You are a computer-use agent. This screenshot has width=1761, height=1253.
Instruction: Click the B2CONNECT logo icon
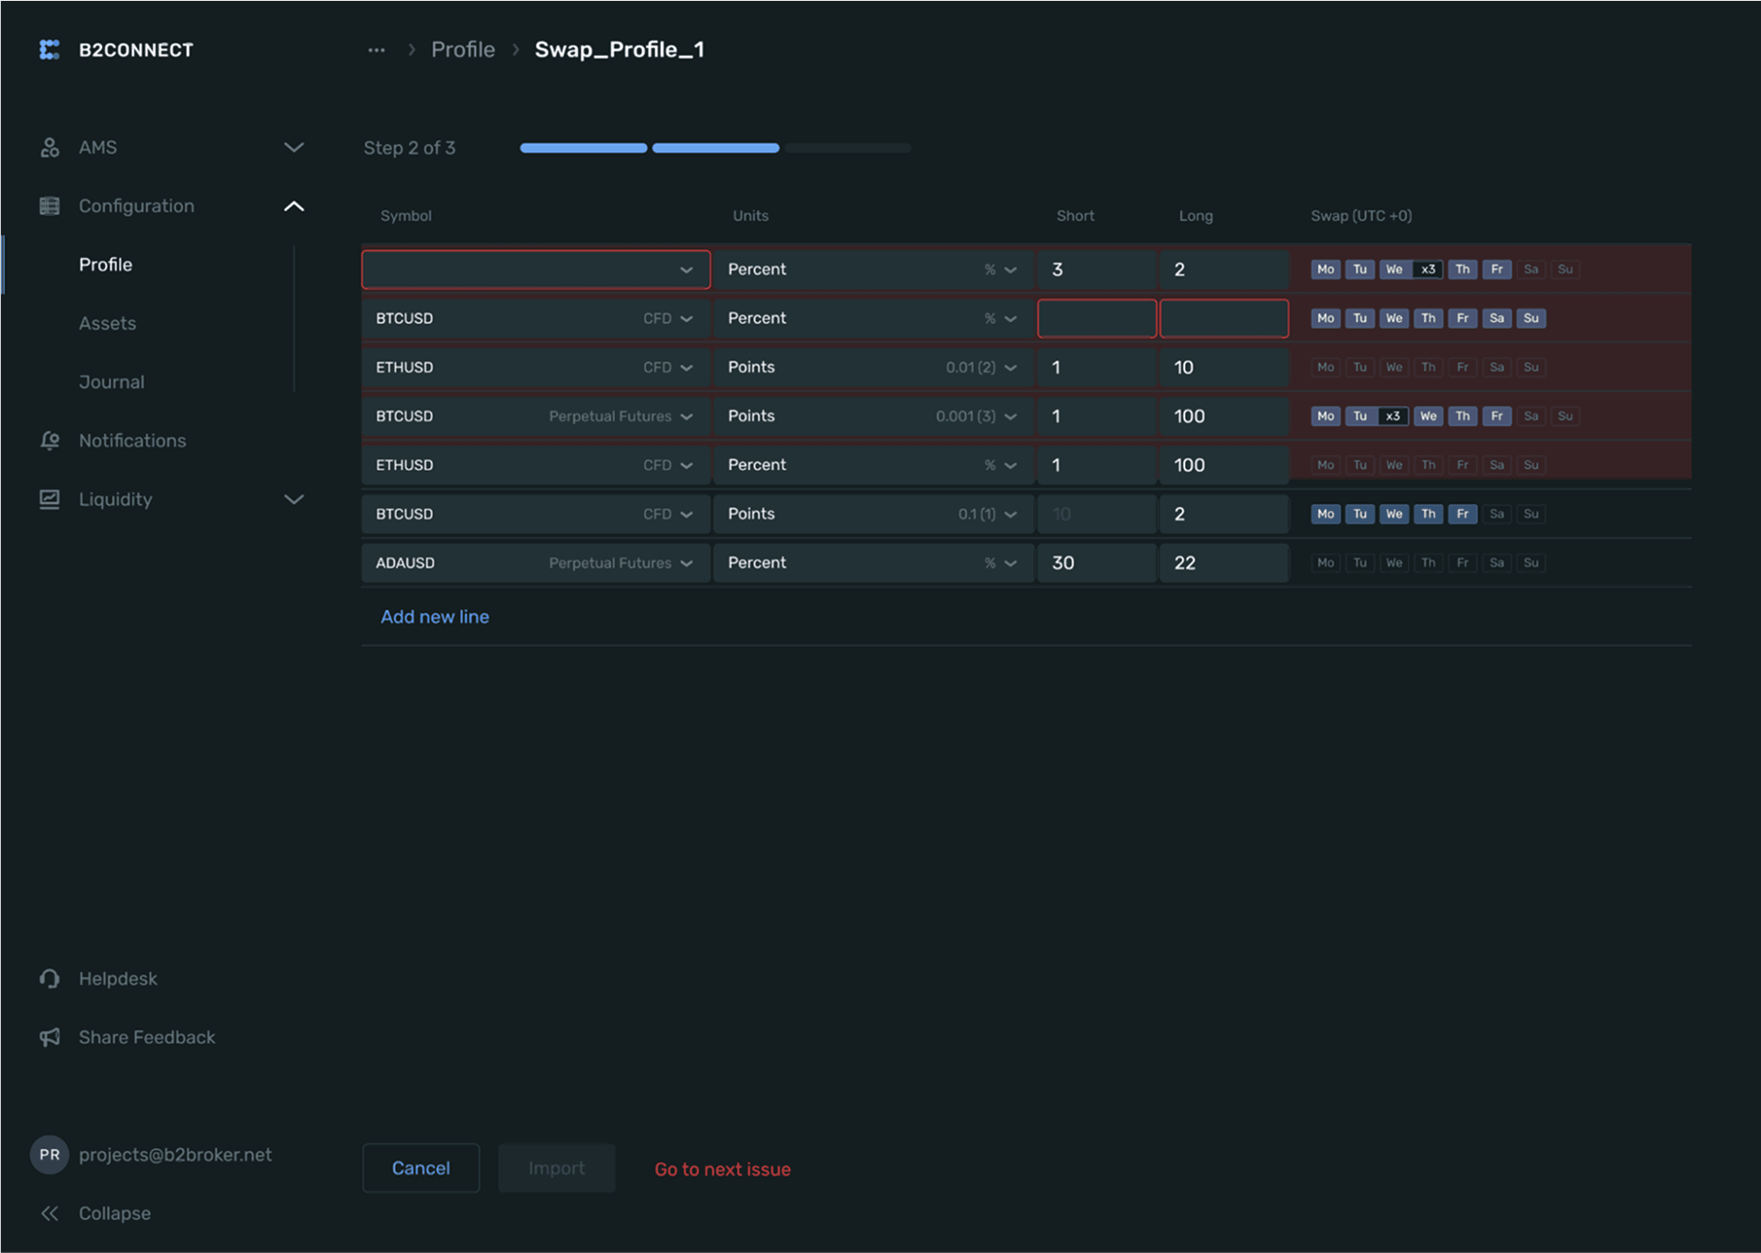(x=49, y=49)
